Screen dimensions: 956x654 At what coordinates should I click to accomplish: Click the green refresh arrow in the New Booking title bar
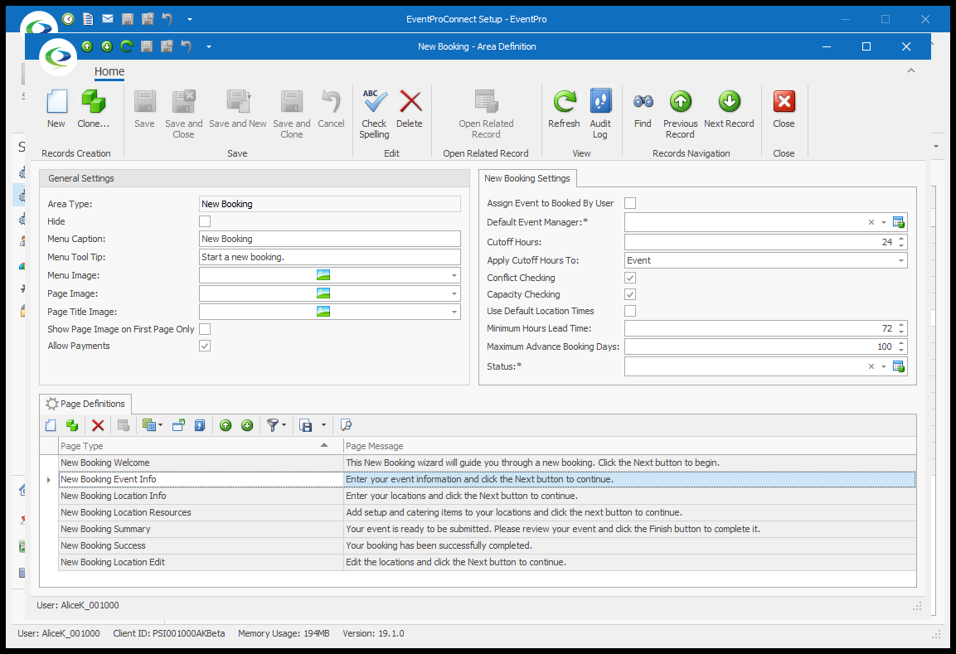(x=127, y=46)
